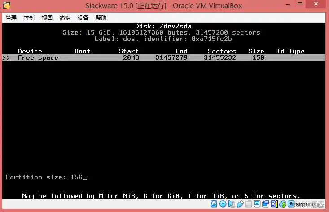The width and height of the screenshot is (329, 212).
Task: Open the 视图 menu
Action: click(47, 18)
